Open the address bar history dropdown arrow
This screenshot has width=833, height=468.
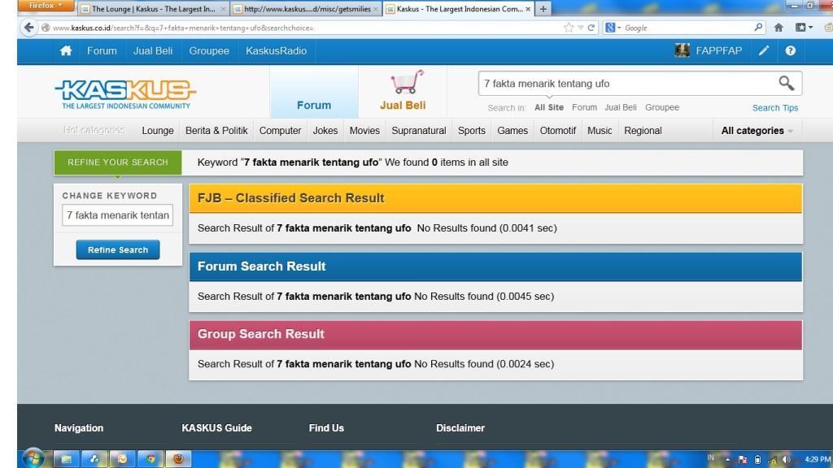click(581, 28)
